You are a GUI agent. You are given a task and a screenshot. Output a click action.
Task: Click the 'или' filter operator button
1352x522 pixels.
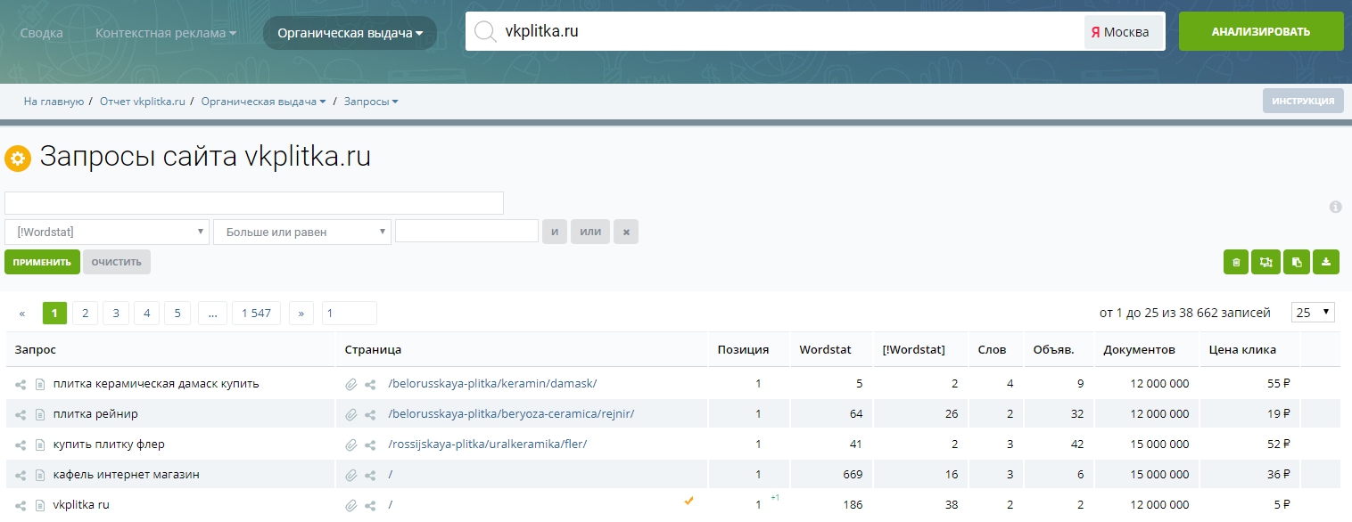click(590, 232)
